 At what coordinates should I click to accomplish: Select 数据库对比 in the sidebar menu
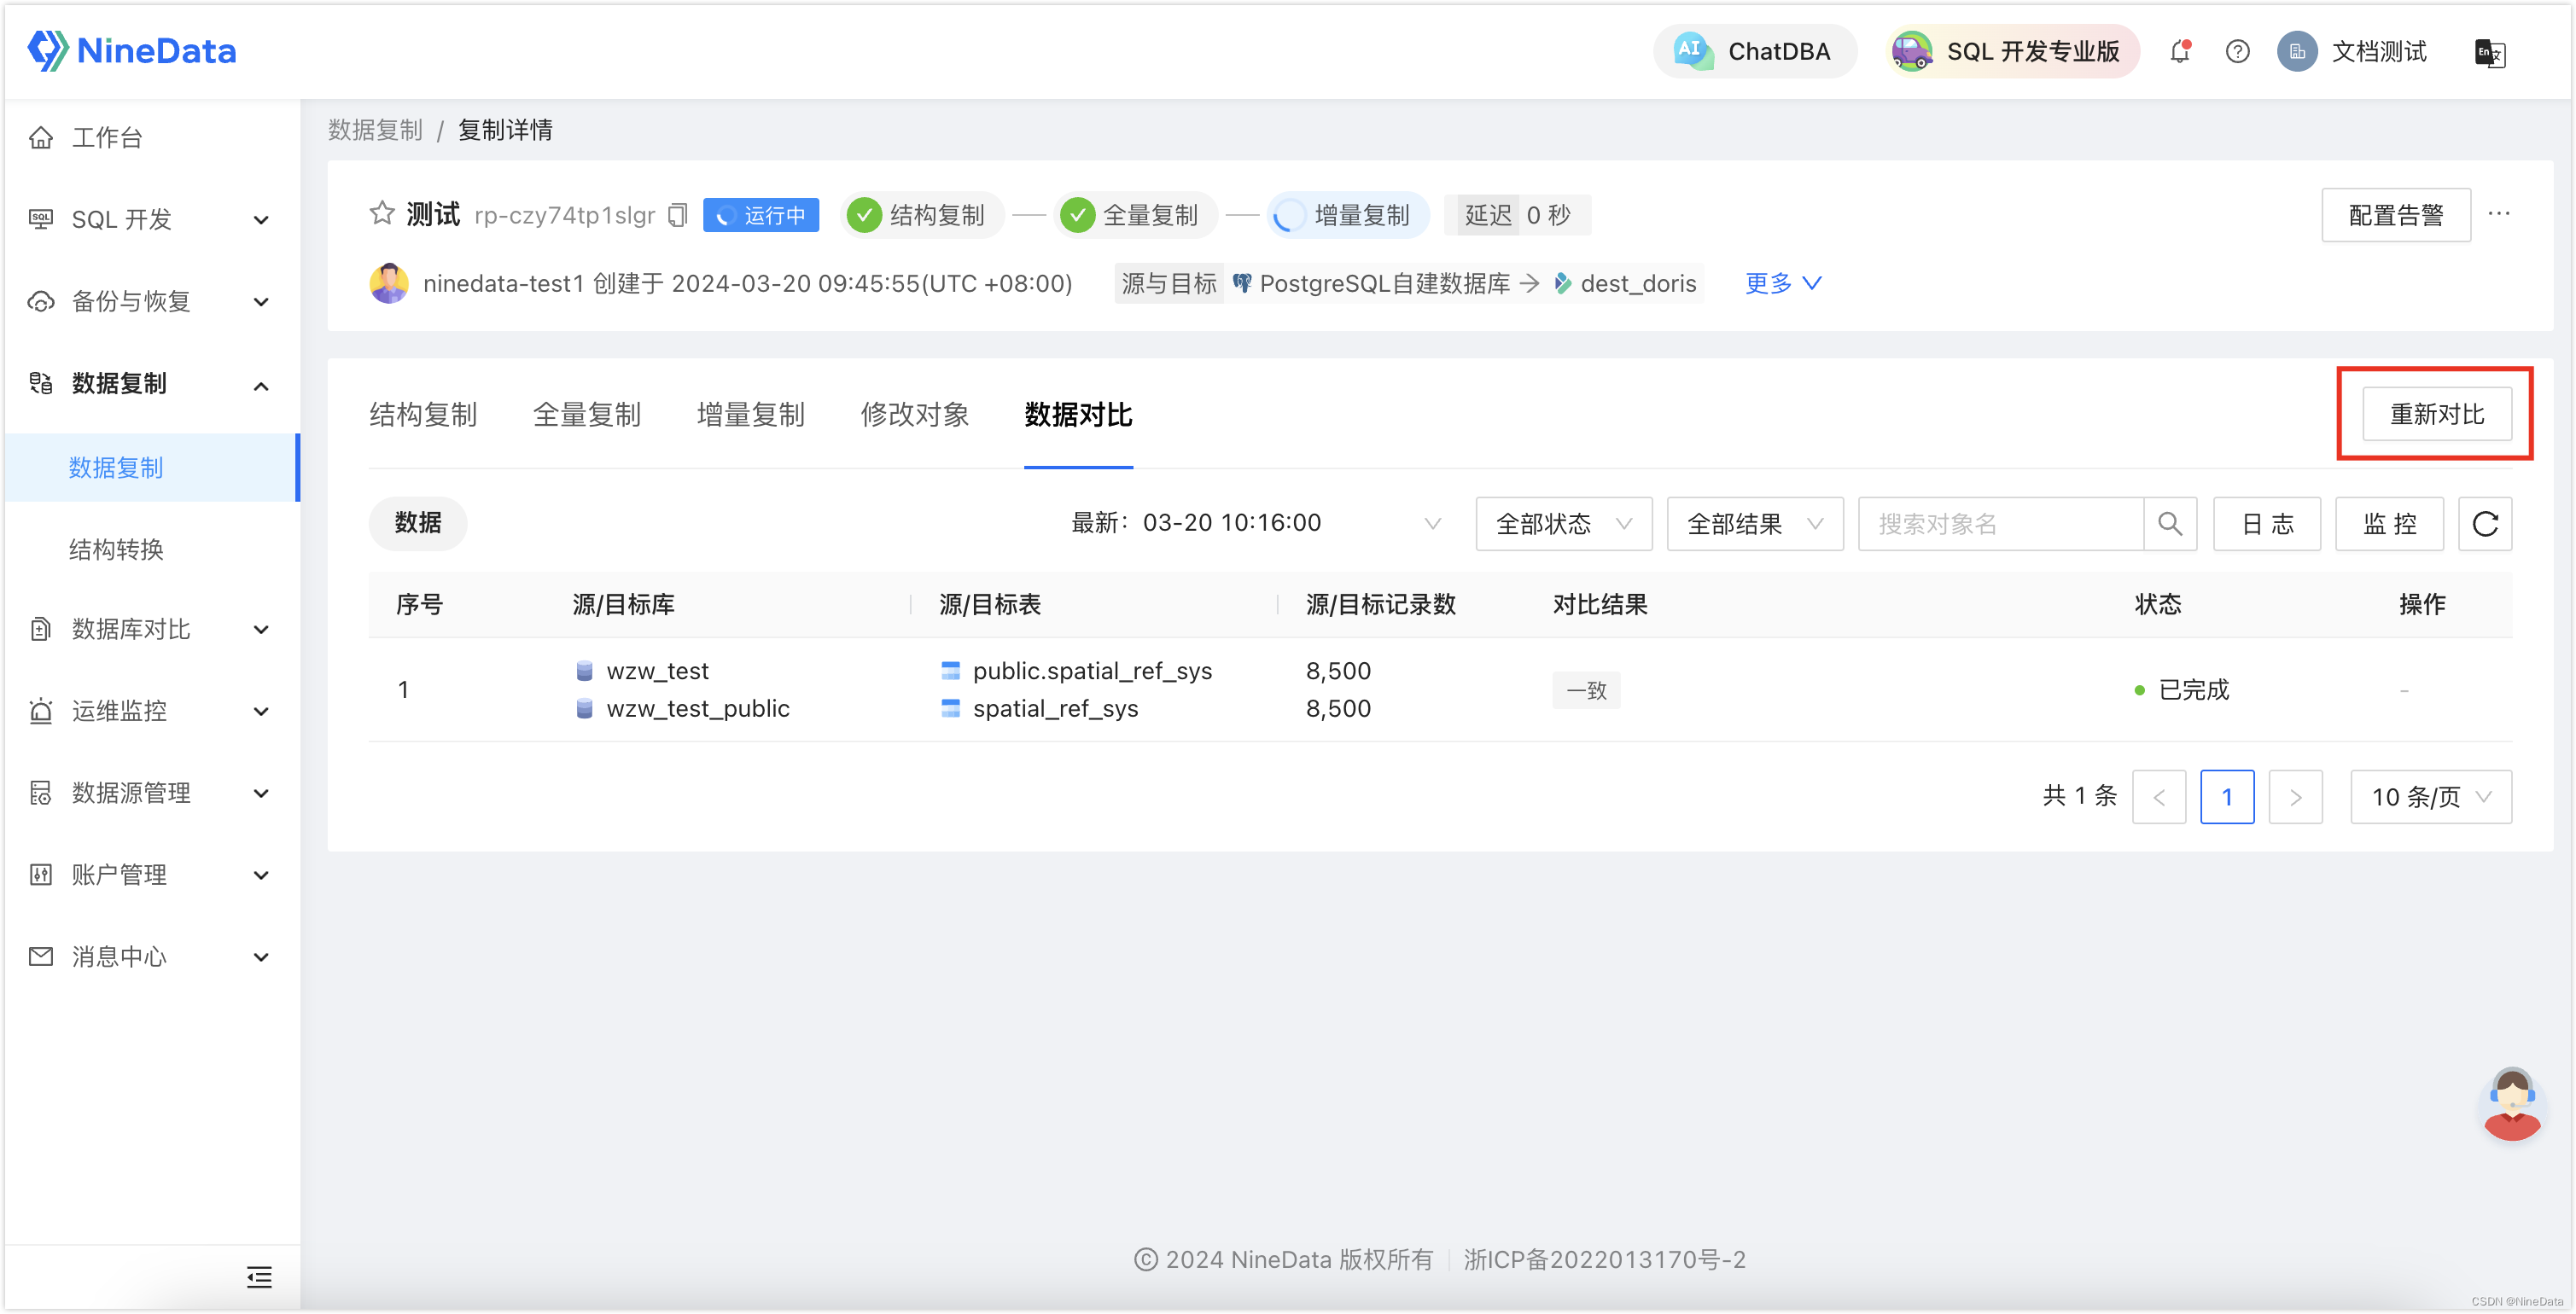[129, 629]
